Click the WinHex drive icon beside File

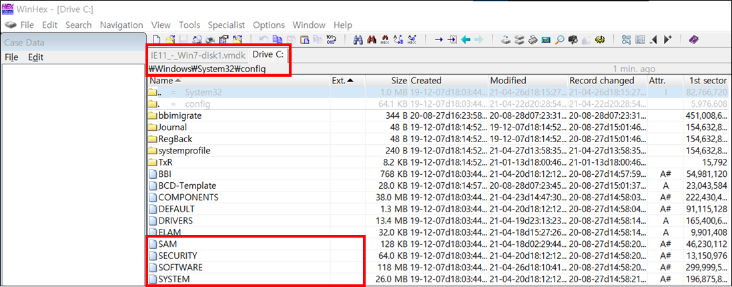pyautogui.click(x=10, y=25)
